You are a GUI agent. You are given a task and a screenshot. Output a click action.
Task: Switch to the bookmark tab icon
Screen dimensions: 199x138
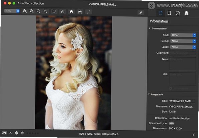coord(169,13)
